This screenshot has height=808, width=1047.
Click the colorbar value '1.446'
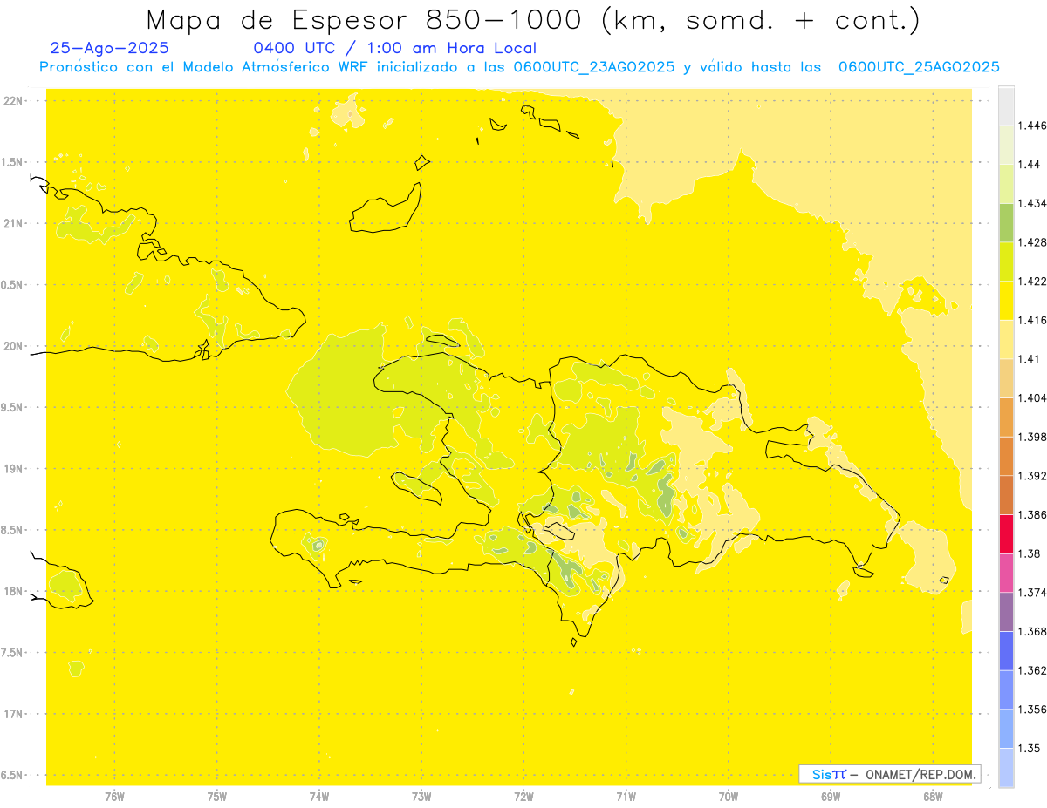(x=1032, y=126)
